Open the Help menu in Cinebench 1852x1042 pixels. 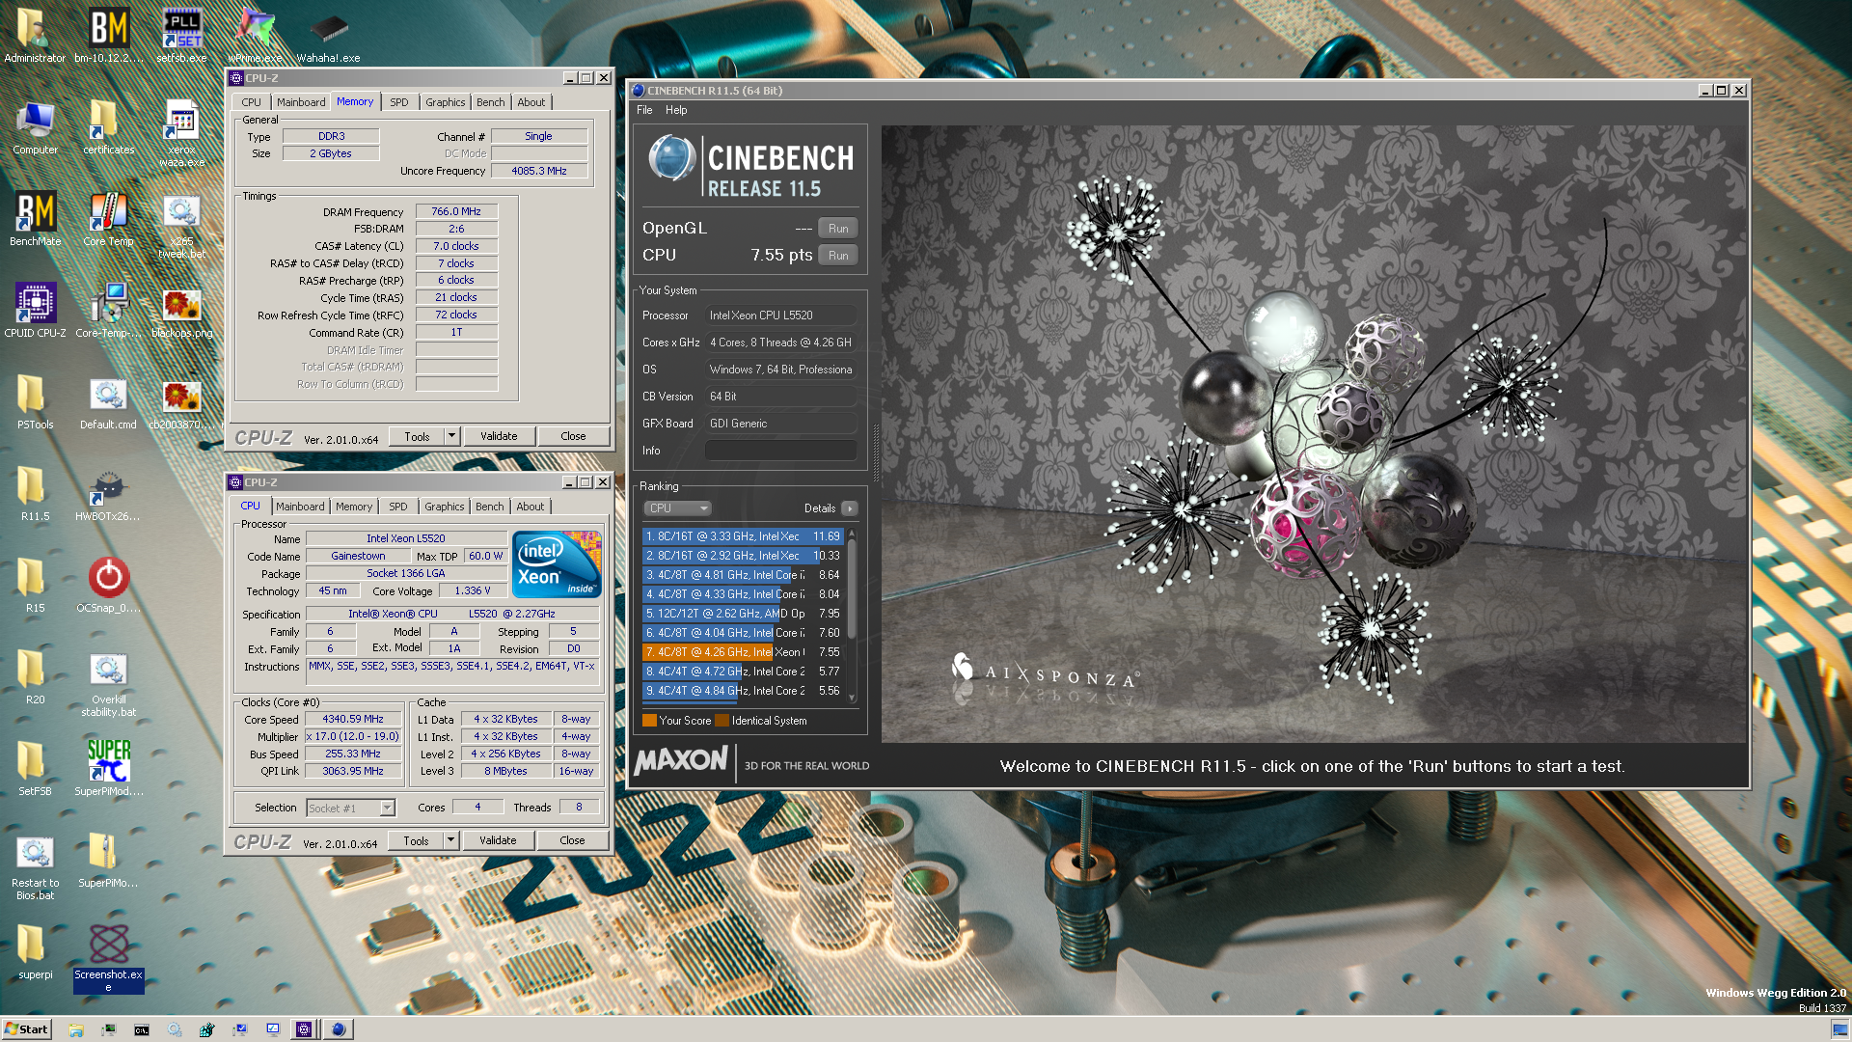click(676, 110)
